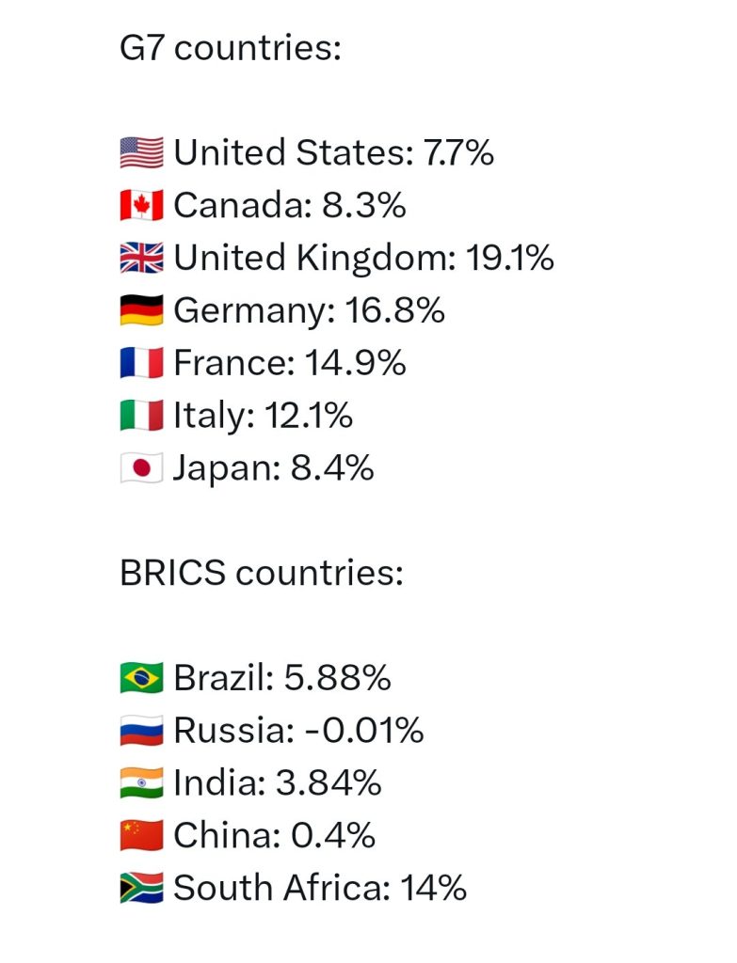The width and height of the screenshot is (737, 963).
Task: Select the Japan flag icon
Action: click(x=141, y=468)
